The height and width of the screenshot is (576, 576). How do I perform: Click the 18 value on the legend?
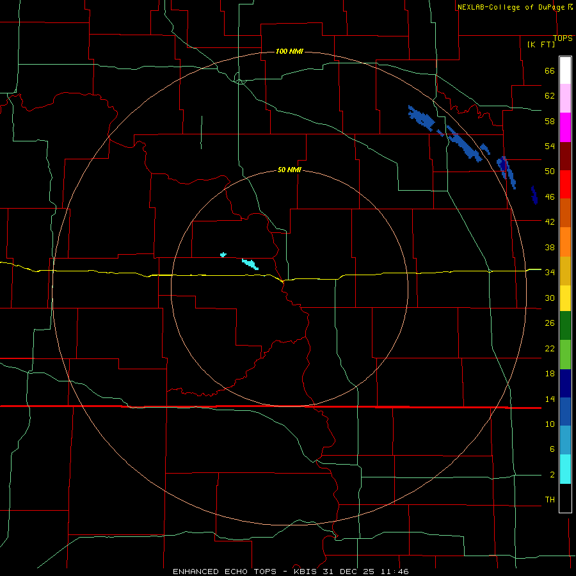(550, 374)
